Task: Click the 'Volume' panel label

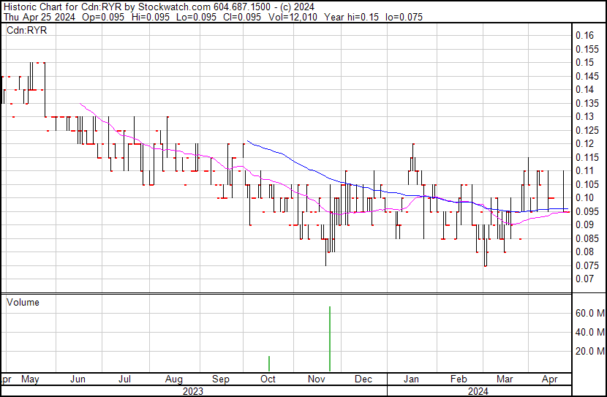Action: pos(23,302)
